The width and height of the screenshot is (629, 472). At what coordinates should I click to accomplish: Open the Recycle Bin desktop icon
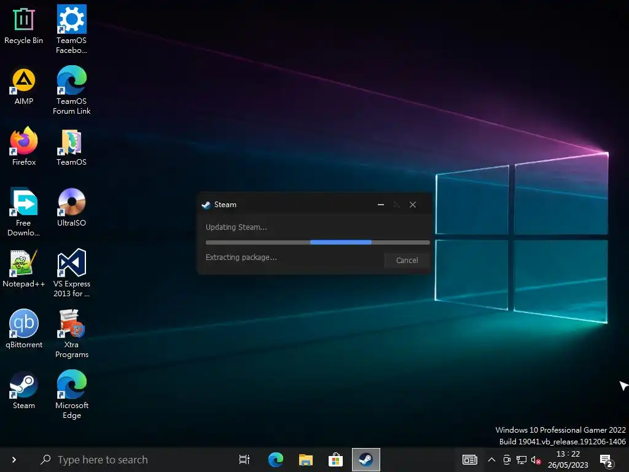click(24, 26)
